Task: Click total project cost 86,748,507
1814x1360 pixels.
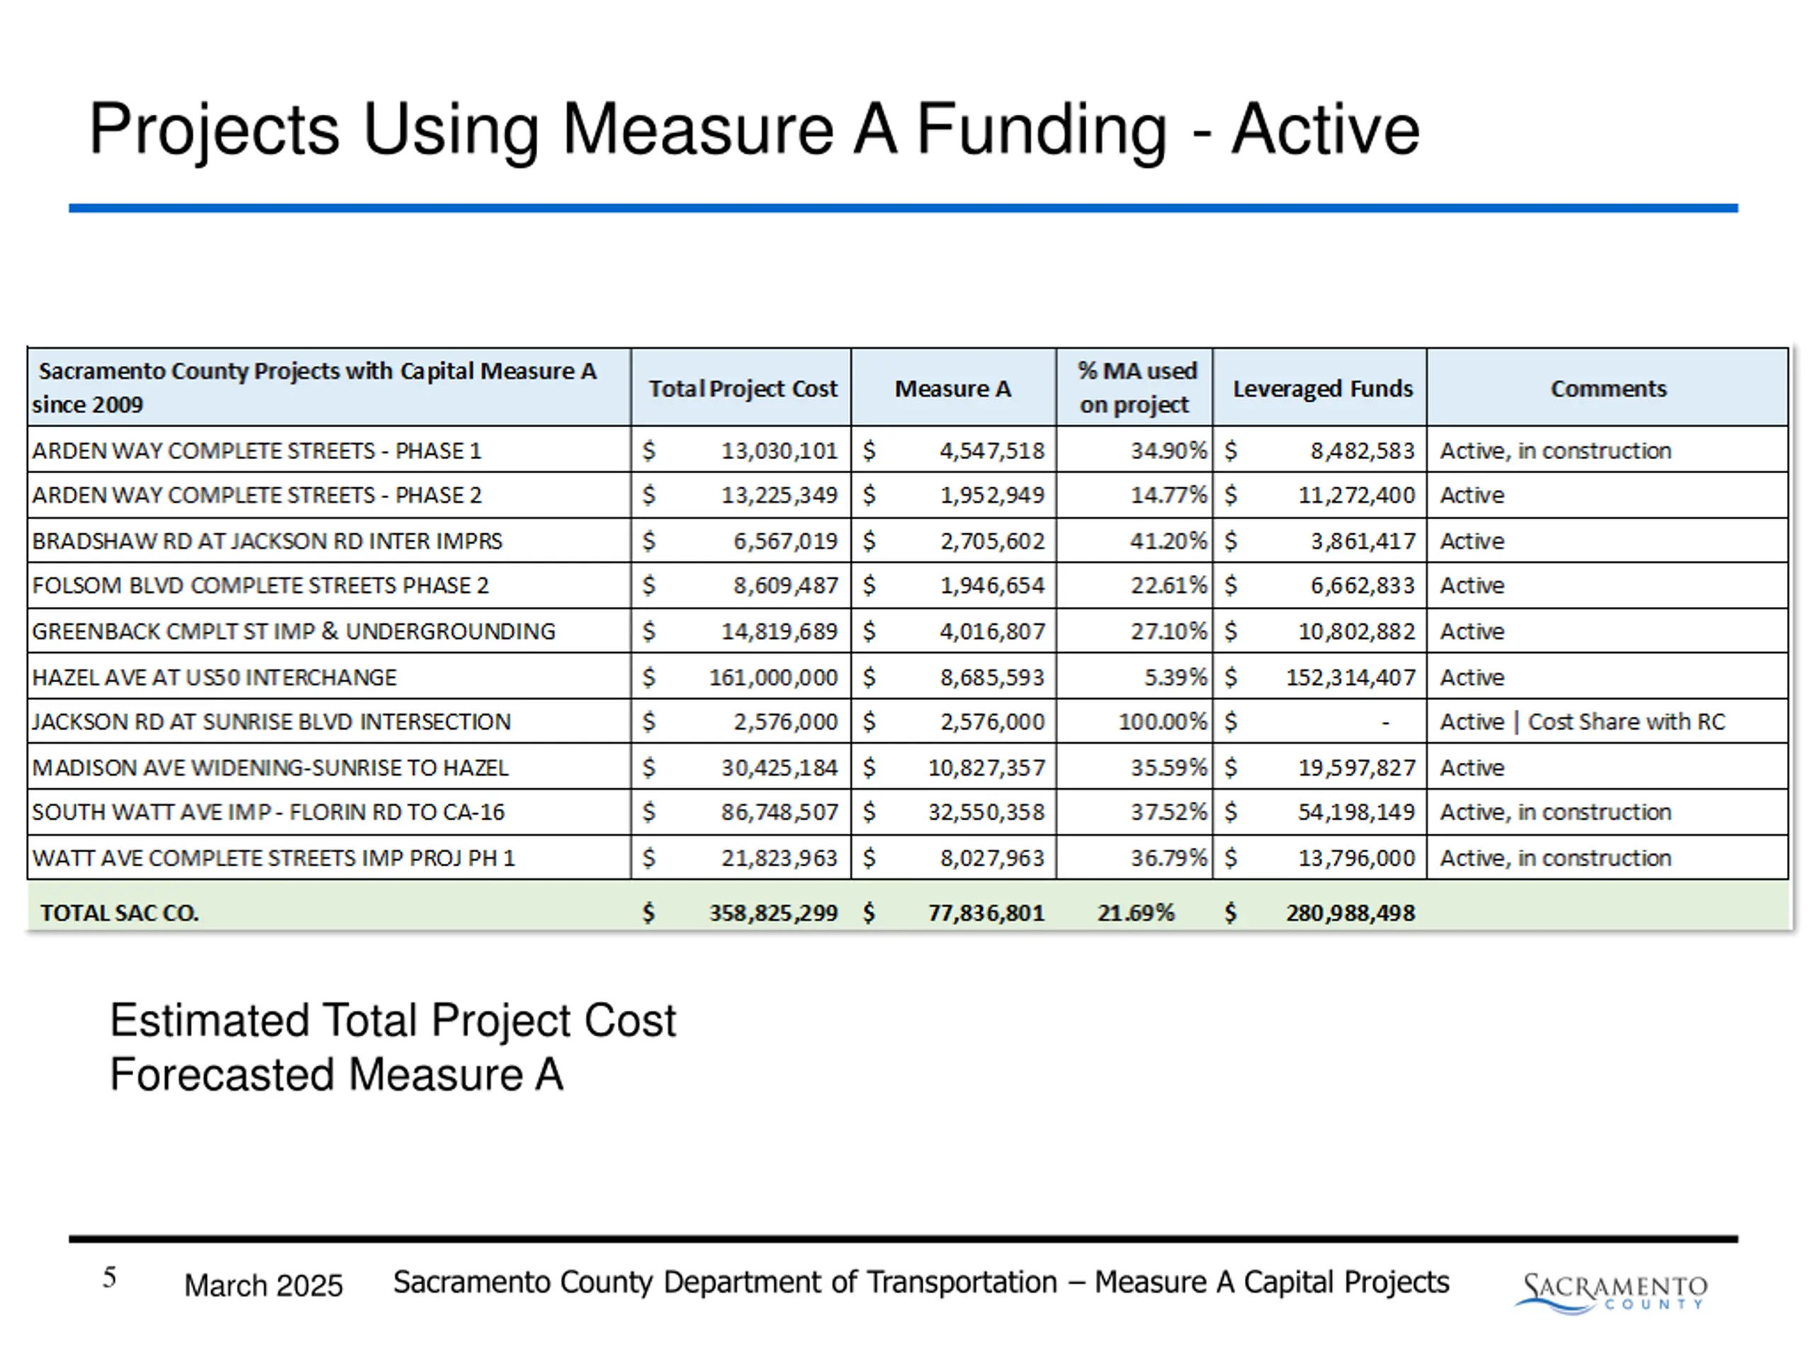Action: click(779, 812)
